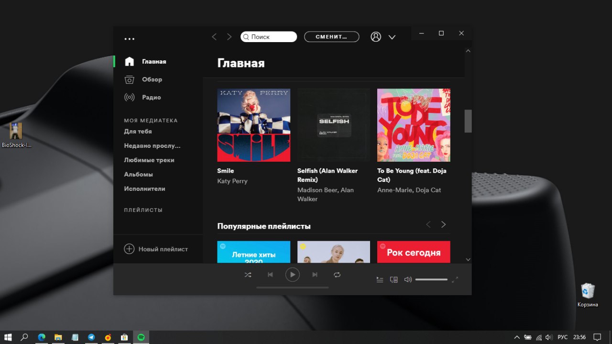Open the BioShock desktop shortcut
Viewport: 612px width, 344px height.
coord(16,135)
